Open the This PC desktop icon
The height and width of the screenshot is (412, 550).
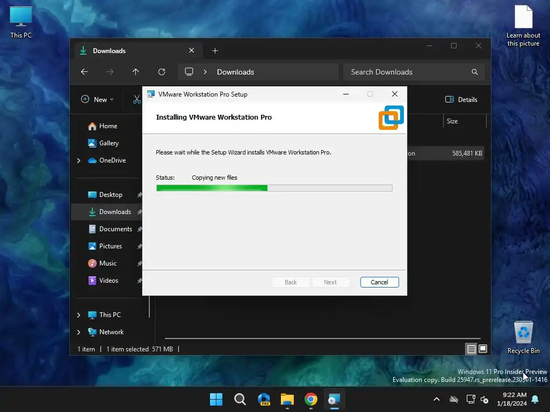click(21, 23)
